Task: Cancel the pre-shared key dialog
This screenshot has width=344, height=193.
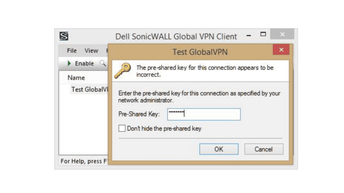Action: tap(264, 149)
